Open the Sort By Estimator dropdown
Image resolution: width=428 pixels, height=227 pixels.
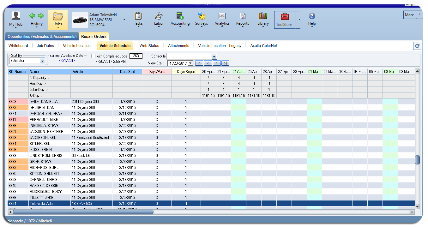pos(42,61)
